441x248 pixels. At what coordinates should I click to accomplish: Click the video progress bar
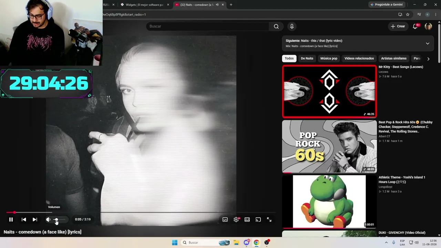click(x=141, y=213)
